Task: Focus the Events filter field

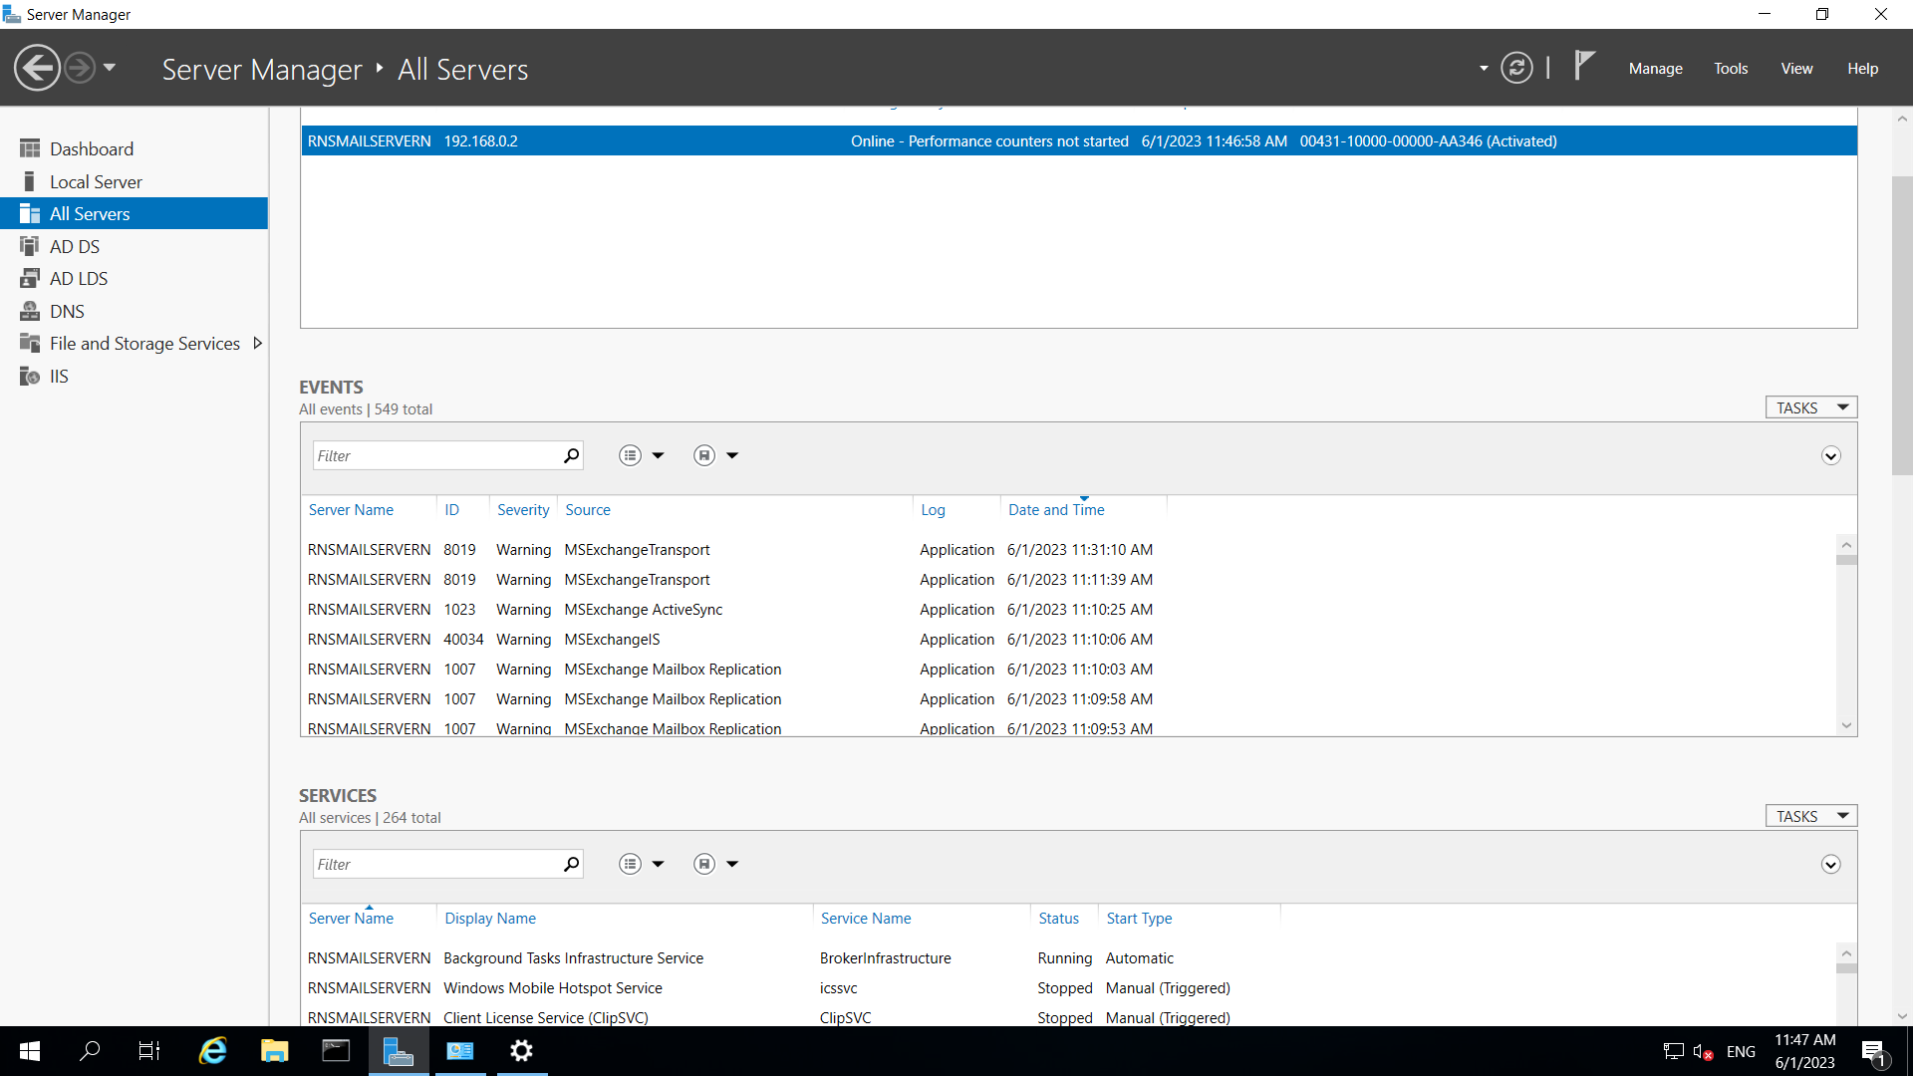Action: (437, 455)
